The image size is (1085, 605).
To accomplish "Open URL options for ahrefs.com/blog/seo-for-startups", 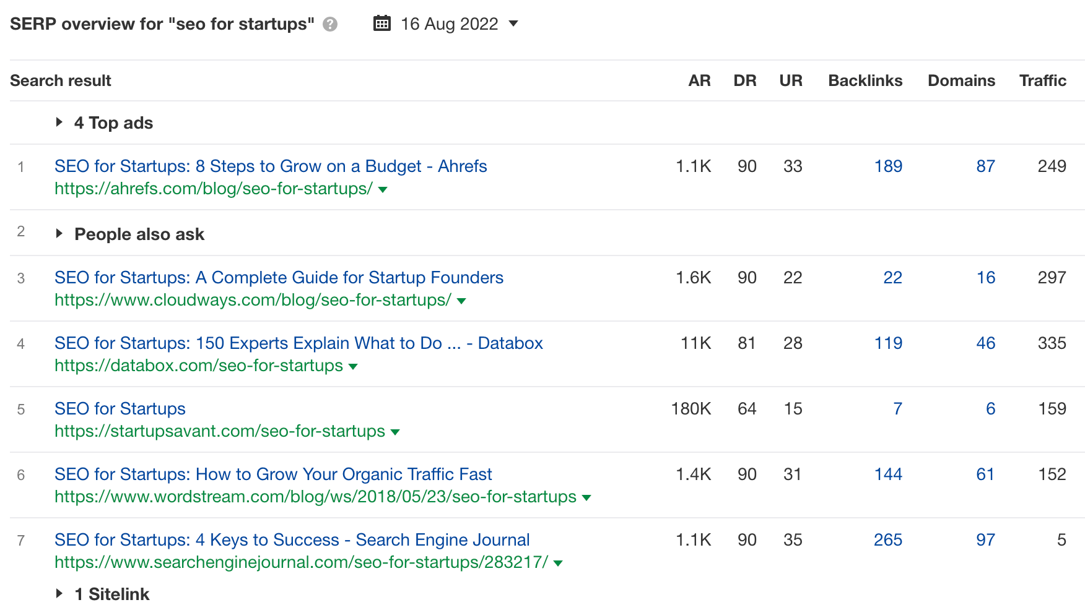I will (x=383, y=191).
